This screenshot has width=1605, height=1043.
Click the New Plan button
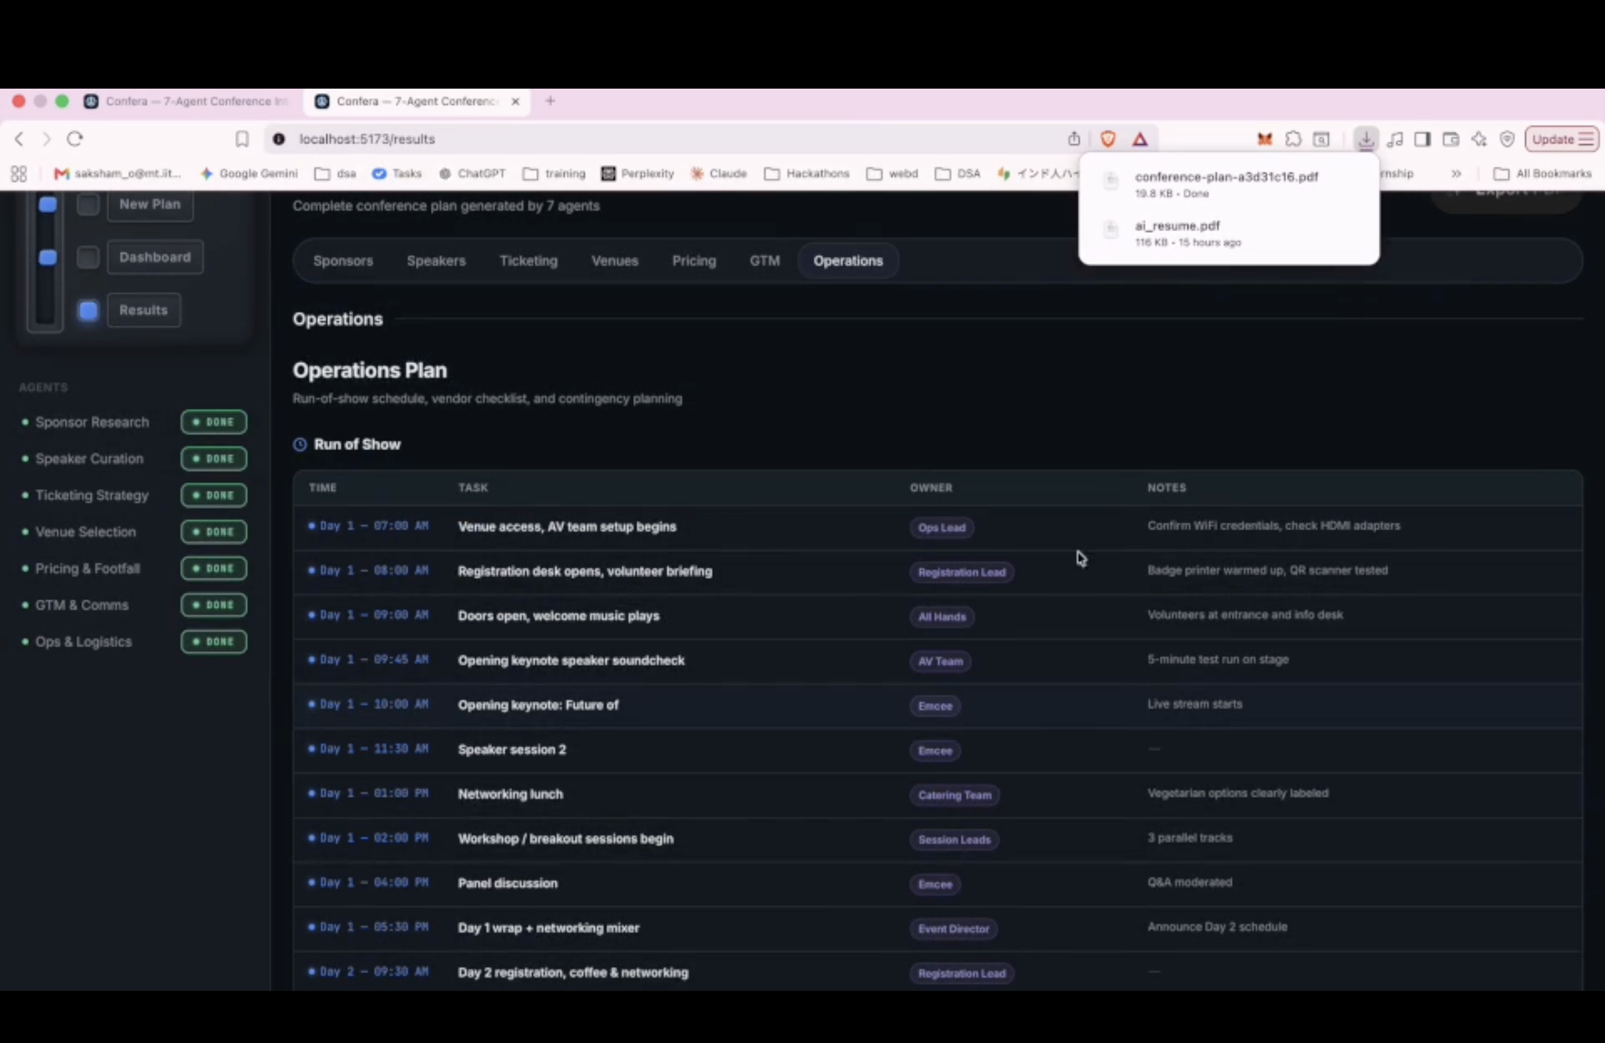coord(150,204)
